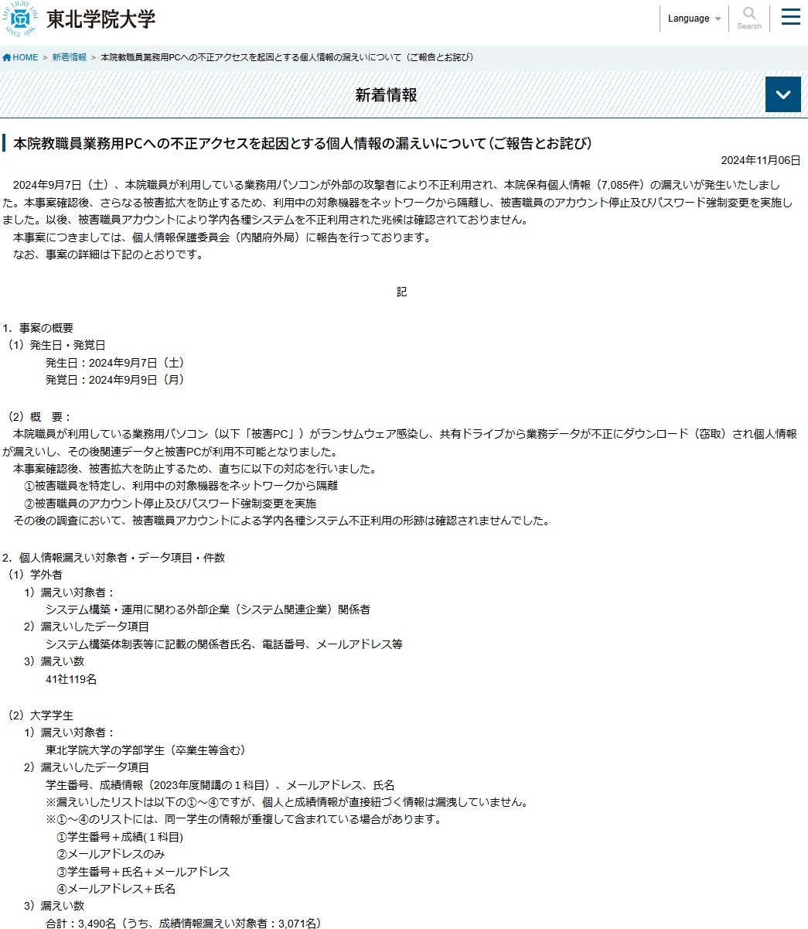Click list item ④メールアドレス＋氏名
The width and height of the screenshot is (808, 929).
tap(116, 889)
